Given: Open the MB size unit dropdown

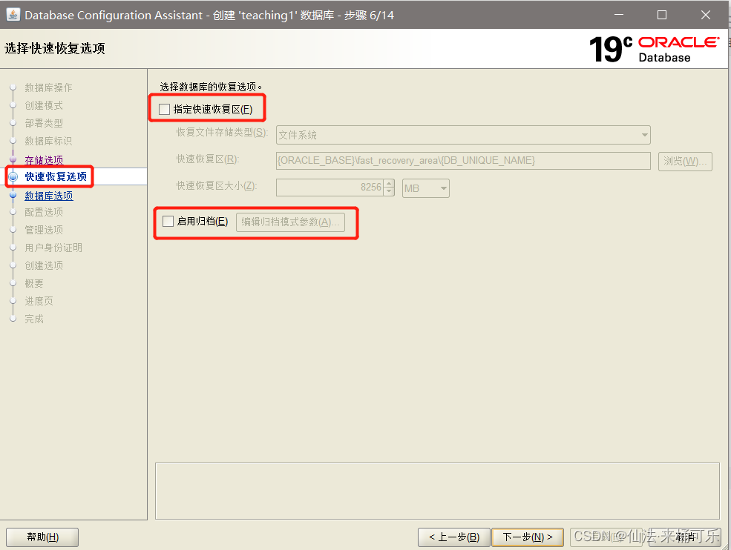Looking at the screenshot, I should 426,188.
